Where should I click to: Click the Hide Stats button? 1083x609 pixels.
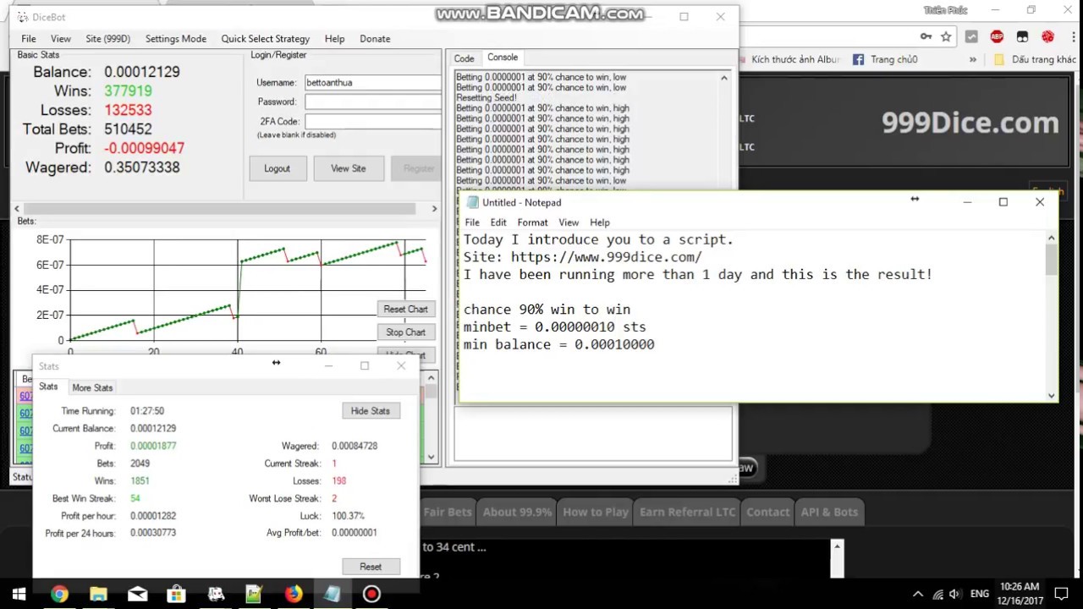(371, 410)
